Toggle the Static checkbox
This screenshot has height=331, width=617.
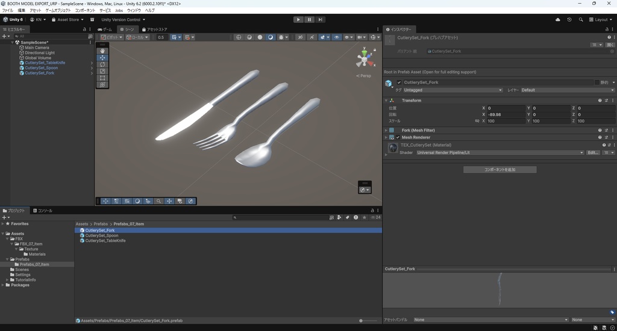point(597,82)
